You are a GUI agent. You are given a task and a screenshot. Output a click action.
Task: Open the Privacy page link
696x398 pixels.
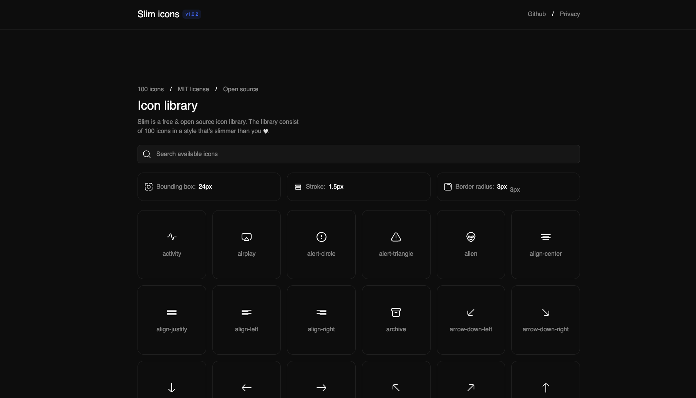pos(570,14)
